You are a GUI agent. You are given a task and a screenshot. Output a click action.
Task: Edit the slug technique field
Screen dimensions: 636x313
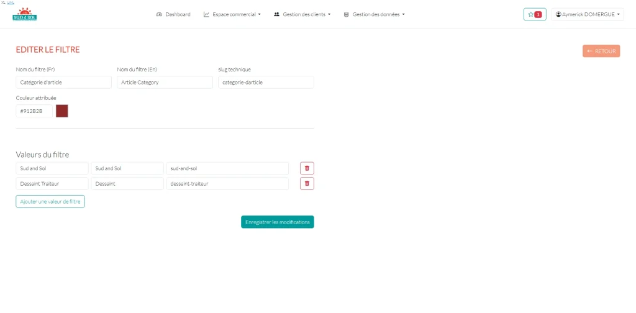coord(266,83)
